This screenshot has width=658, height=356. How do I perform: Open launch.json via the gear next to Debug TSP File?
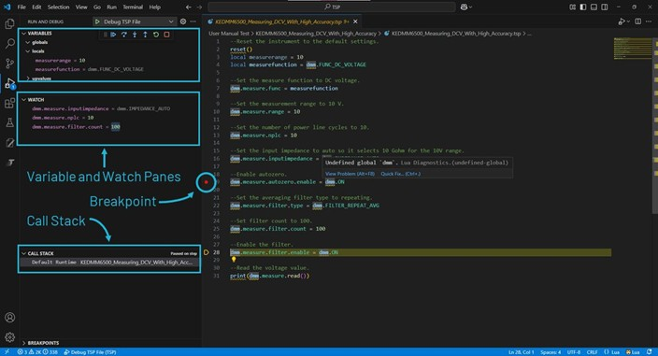(183, 21)
